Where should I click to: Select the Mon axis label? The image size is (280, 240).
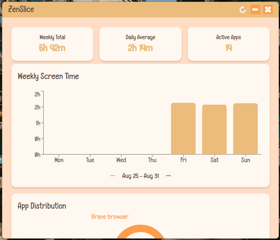pyautogui.click(x=59, y=160)
